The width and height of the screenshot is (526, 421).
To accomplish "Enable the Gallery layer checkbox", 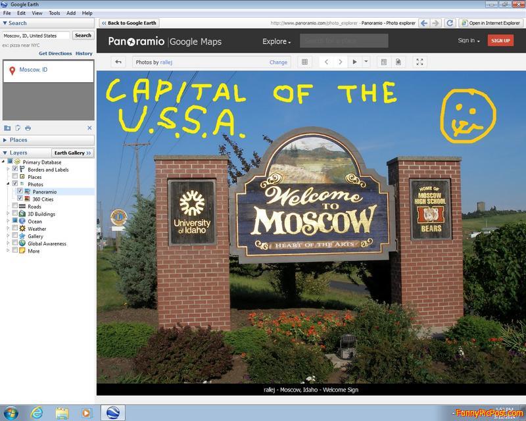I will (x=14, y=235).
